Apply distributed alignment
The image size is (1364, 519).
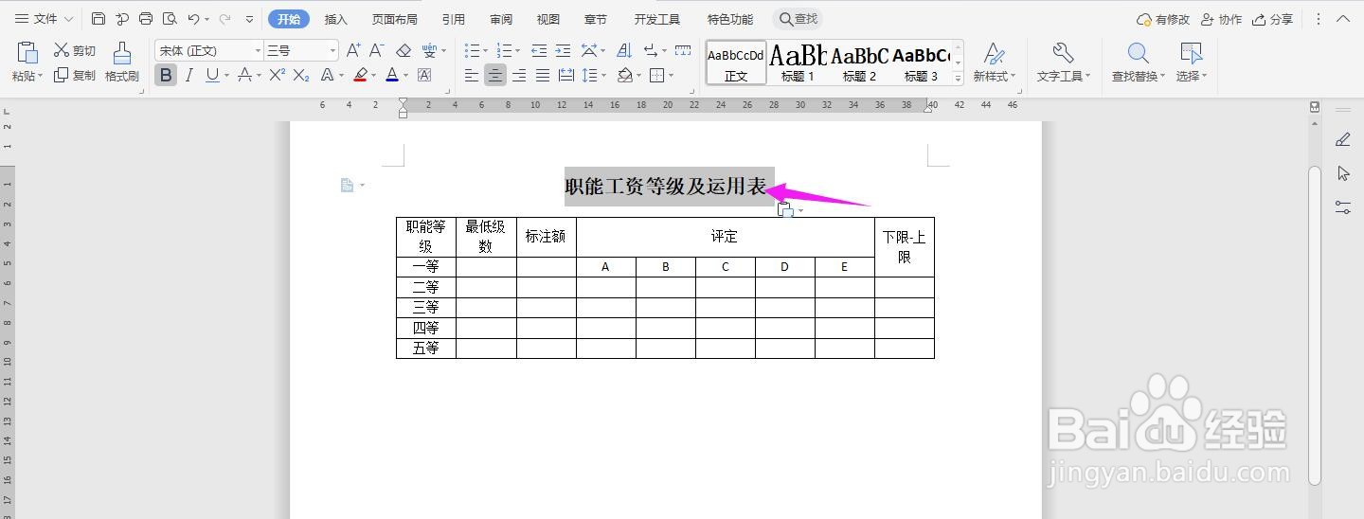pos(566,75)
